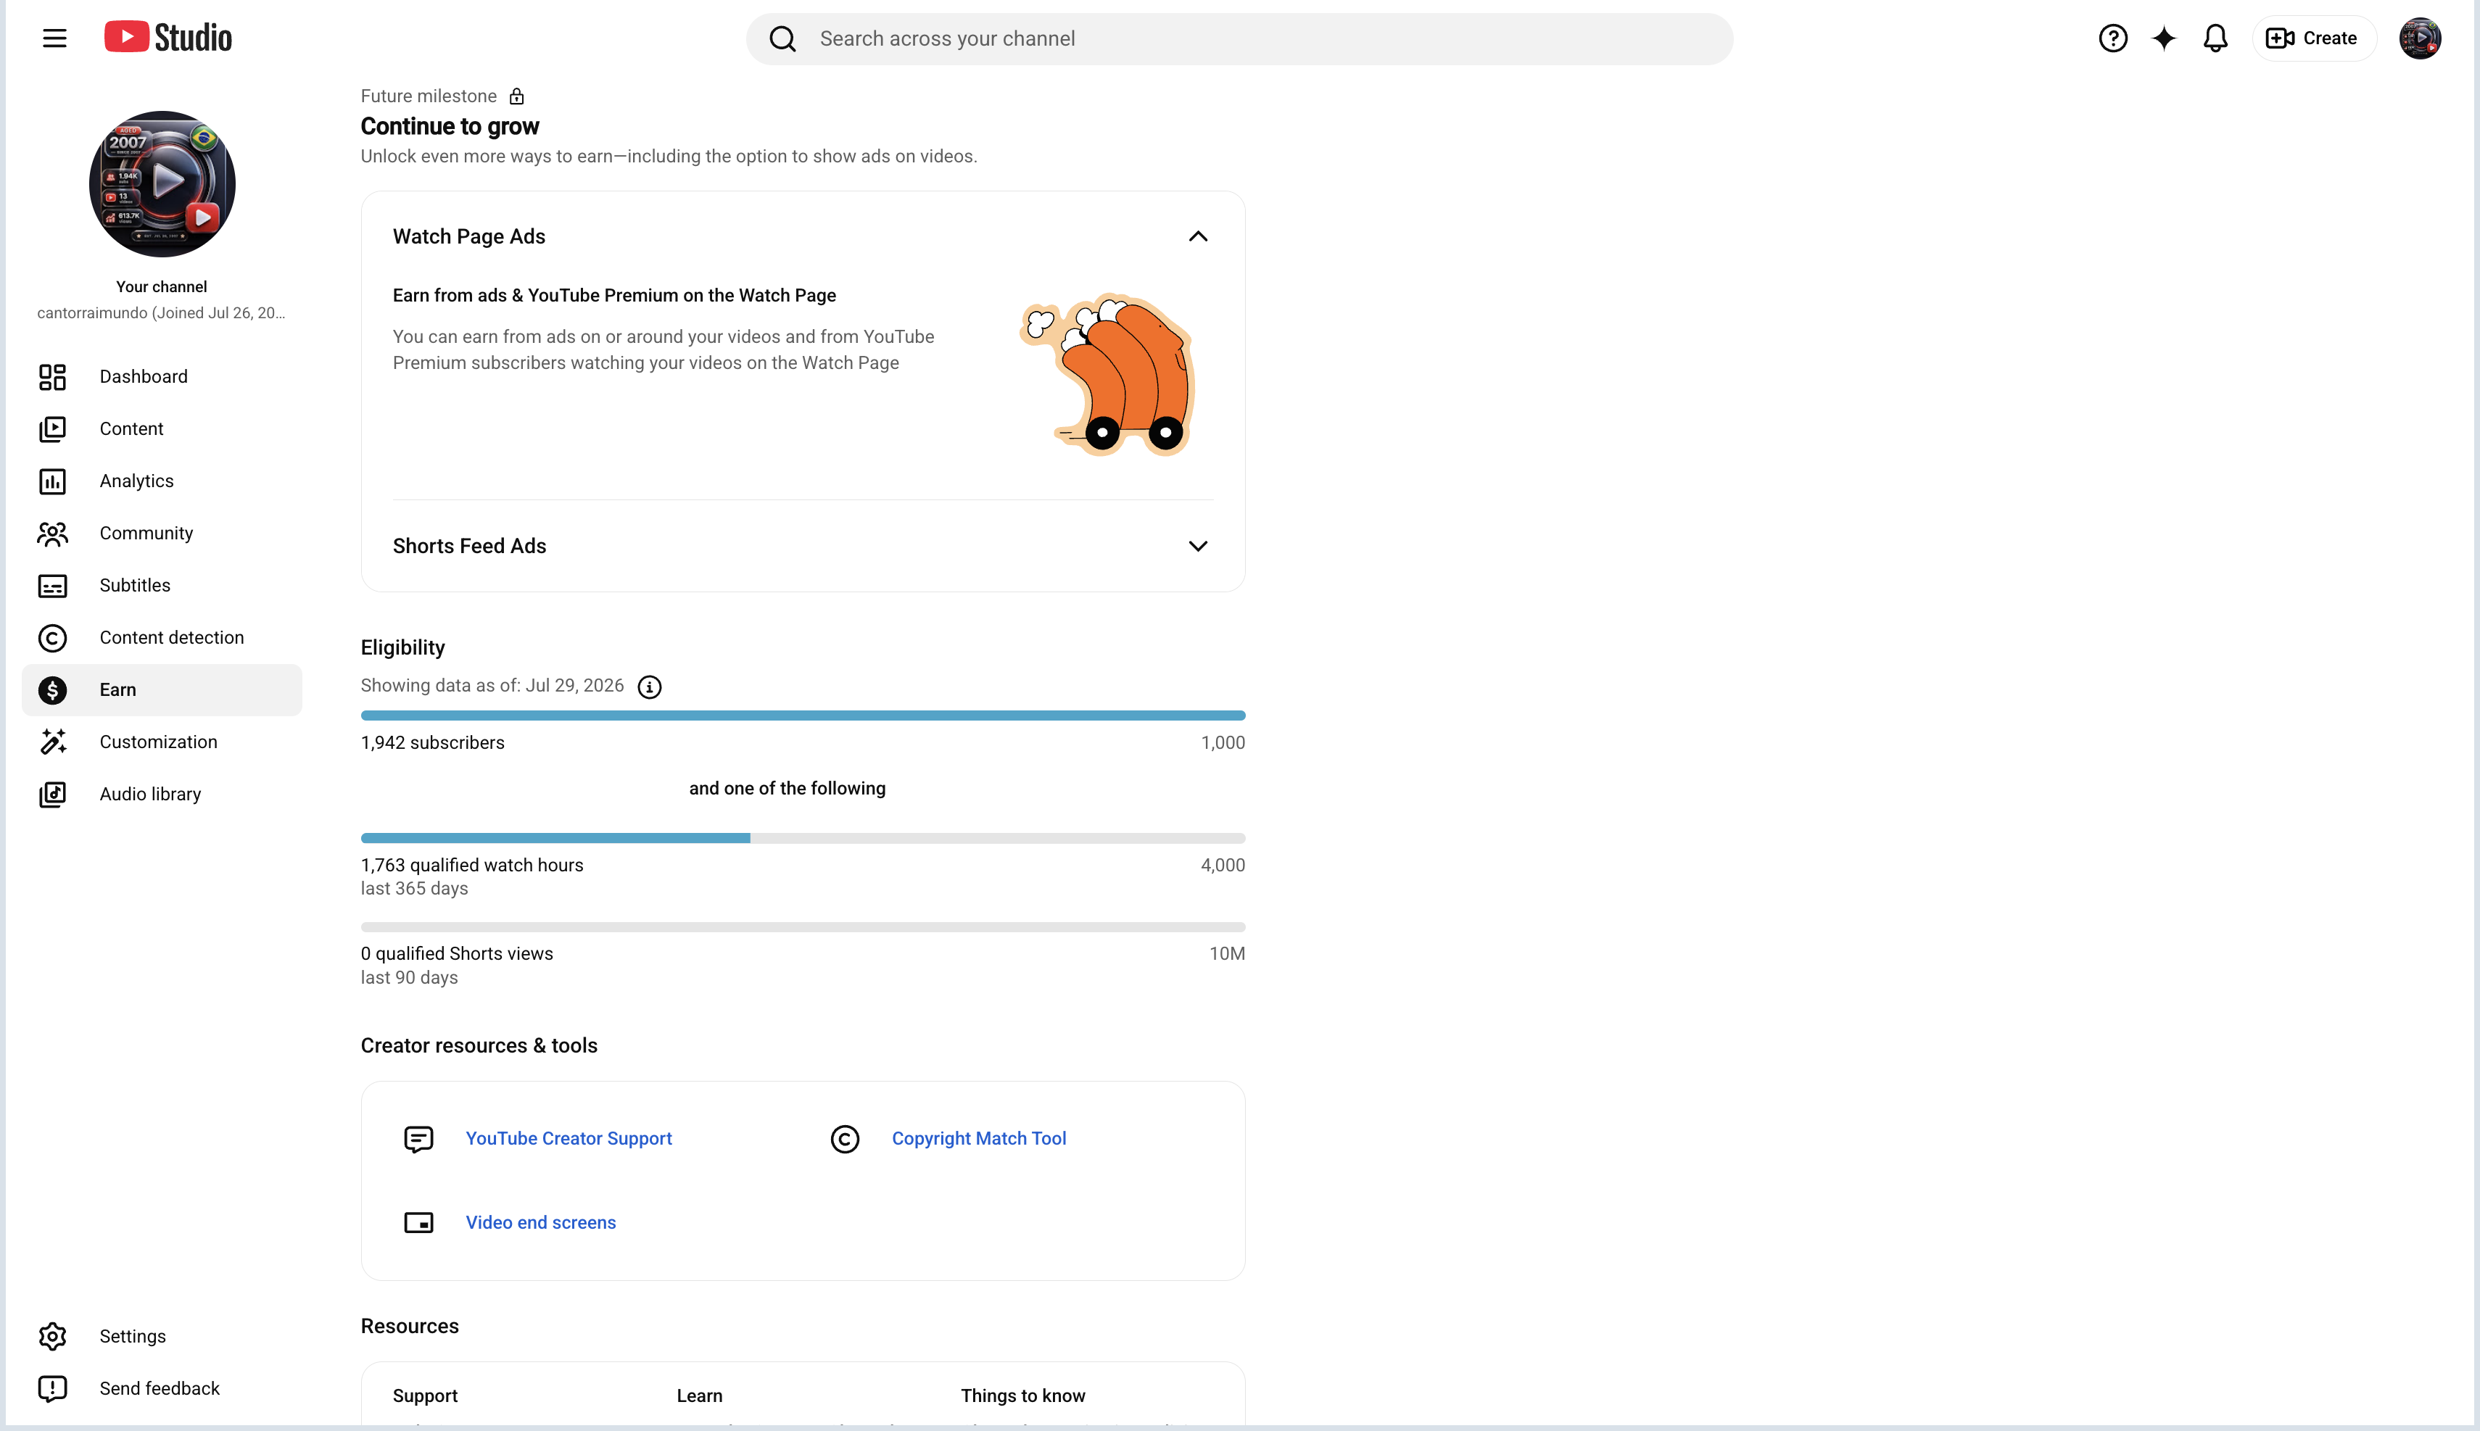The width and height of the screenshot is (2480, 1431).
Task: Open the Content page
Action: click(162, 428)
